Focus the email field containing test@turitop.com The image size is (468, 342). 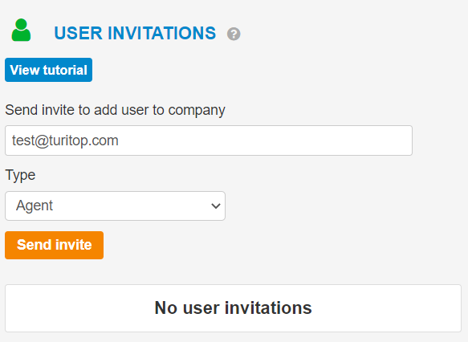pyautogui.click(x=209, y=140)
